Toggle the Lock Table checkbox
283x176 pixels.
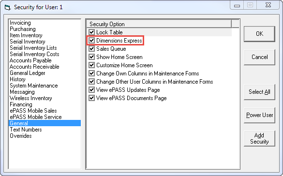point(92,32)
